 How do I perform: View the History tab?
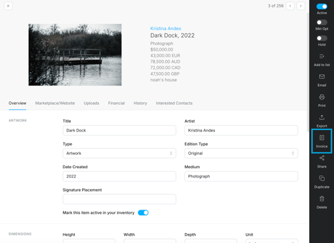tap(140, 103)
